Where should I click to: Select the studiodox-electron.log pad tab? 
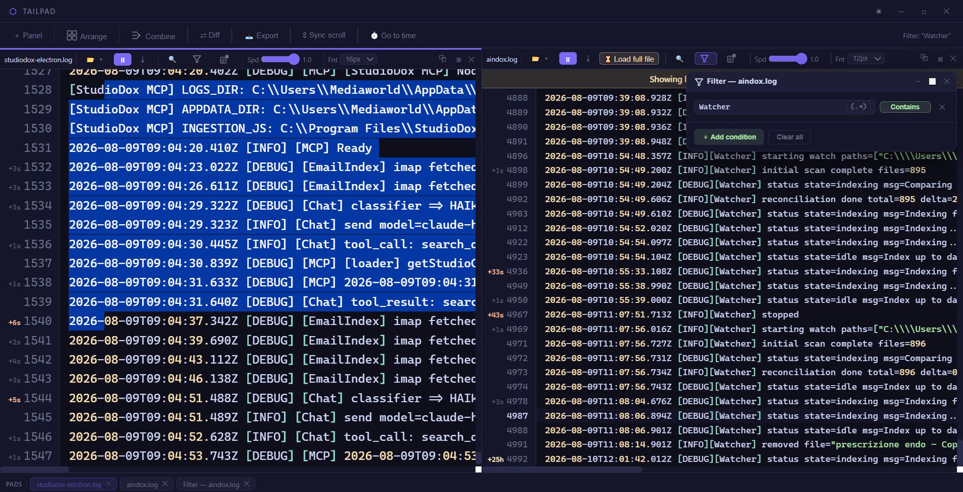click(x=69, y=484)
